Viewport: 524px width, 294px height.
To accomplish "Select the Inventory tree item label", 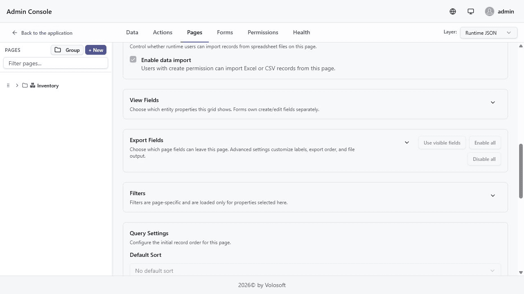I will (x=48, y=85).
